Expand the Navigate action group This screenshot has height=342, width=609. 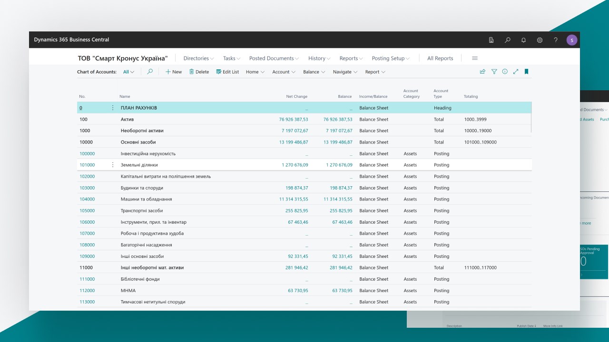click(345, 72)
